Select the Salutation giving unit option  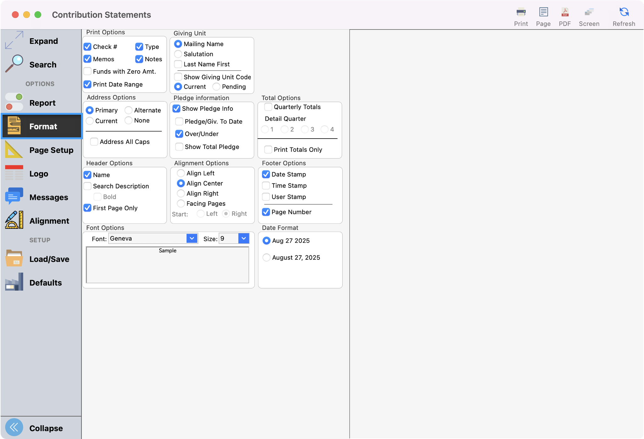pos(178,54)
